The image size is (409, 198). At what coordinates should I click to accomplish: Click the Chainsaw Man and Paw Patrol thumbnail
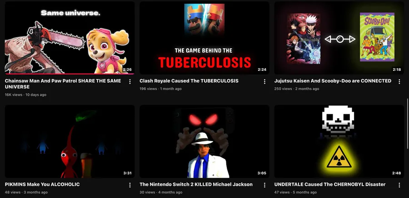70,38
